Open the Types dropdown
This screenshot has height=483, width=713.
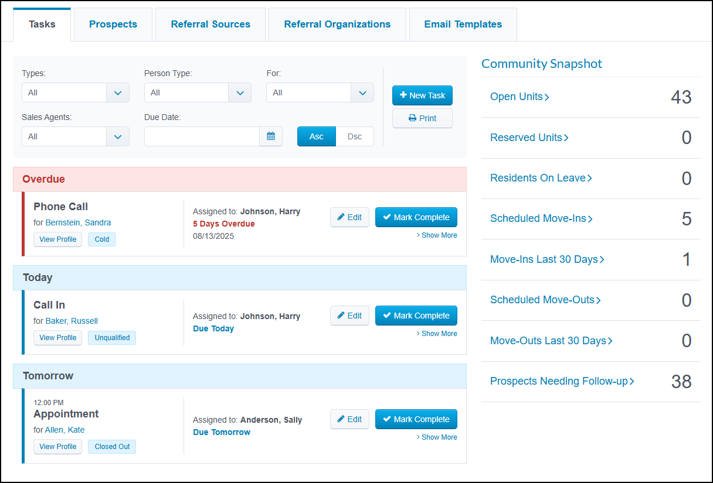pyautogui.click(x=75, y=92)
